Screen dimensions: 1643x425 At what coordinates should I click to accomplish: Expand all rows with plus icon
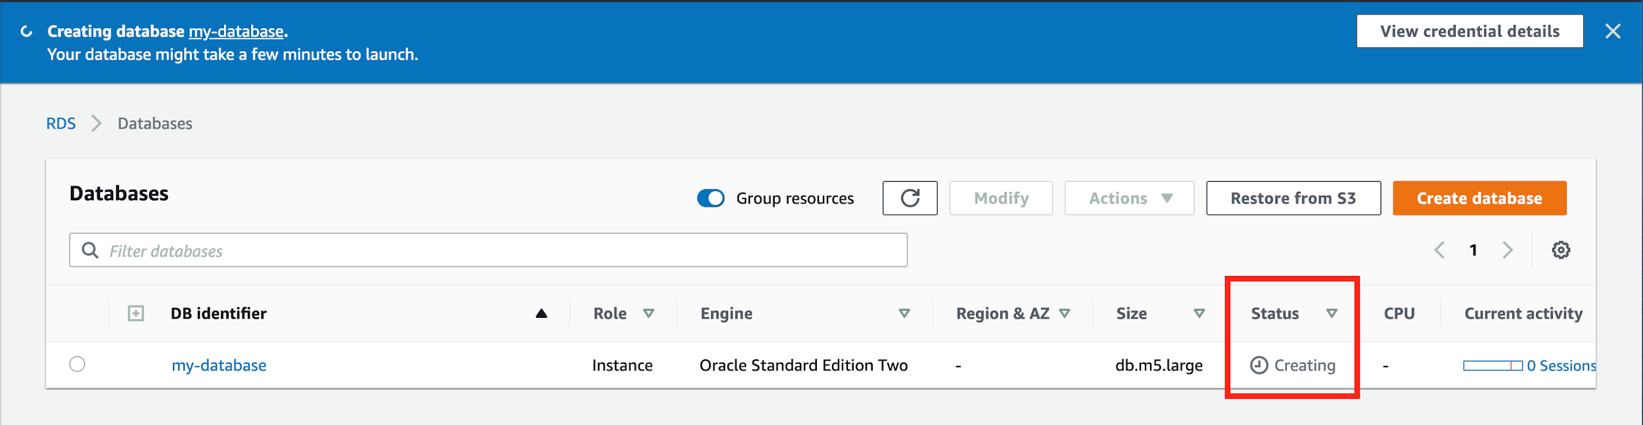(136, 313)
